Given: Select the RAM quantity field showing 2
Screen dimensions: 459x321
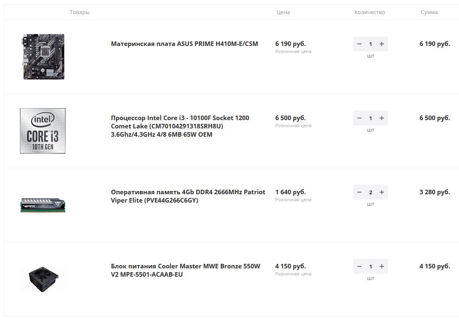Looking at the screenshot, I should (x=371, y=192).
